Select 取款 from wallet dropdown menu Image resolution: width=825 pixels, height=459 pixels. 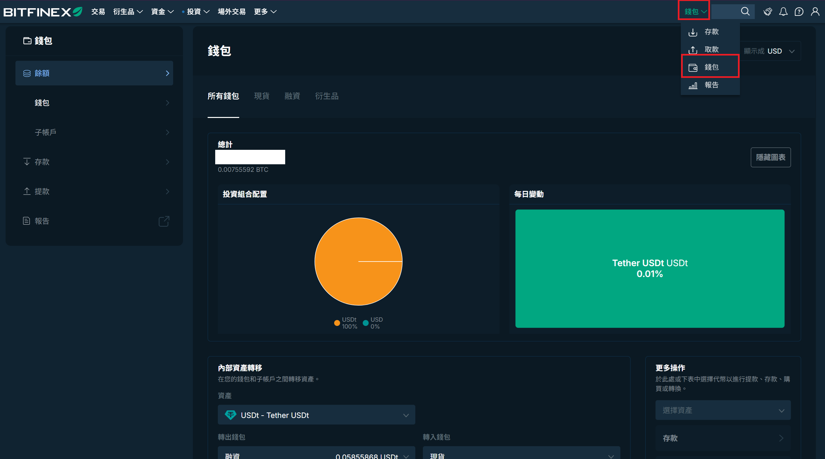click(710, 50)
